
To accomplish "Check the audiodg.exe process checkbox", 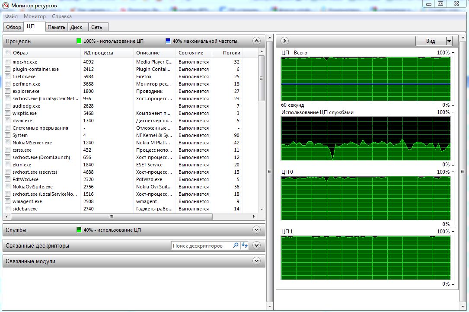I will (8, 106).
